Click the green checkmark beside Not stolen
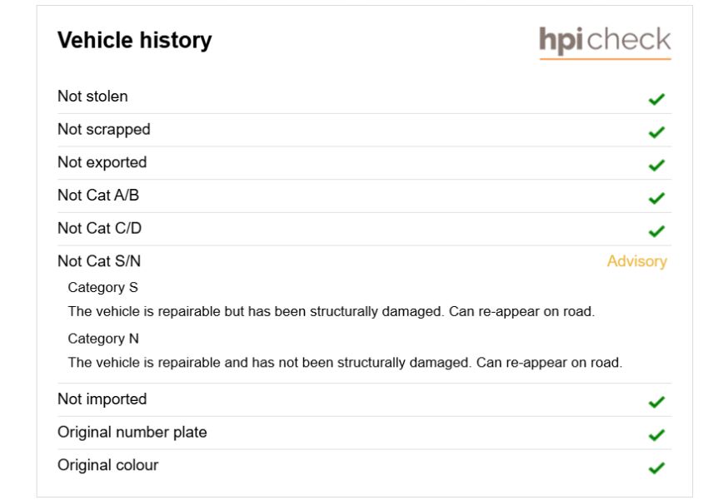 pyautogui.click(x=656, y=99)
